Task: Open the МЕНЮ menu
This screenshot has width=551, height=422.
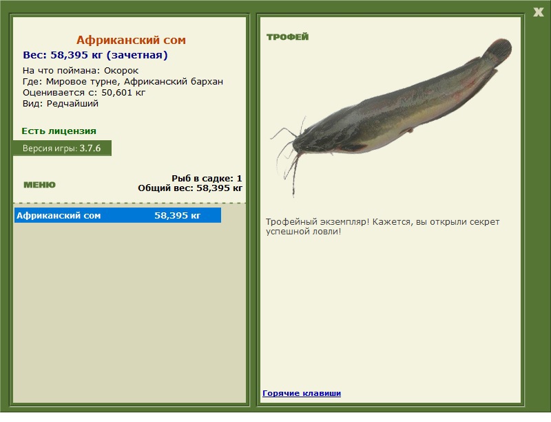Action: click(39, 185)
